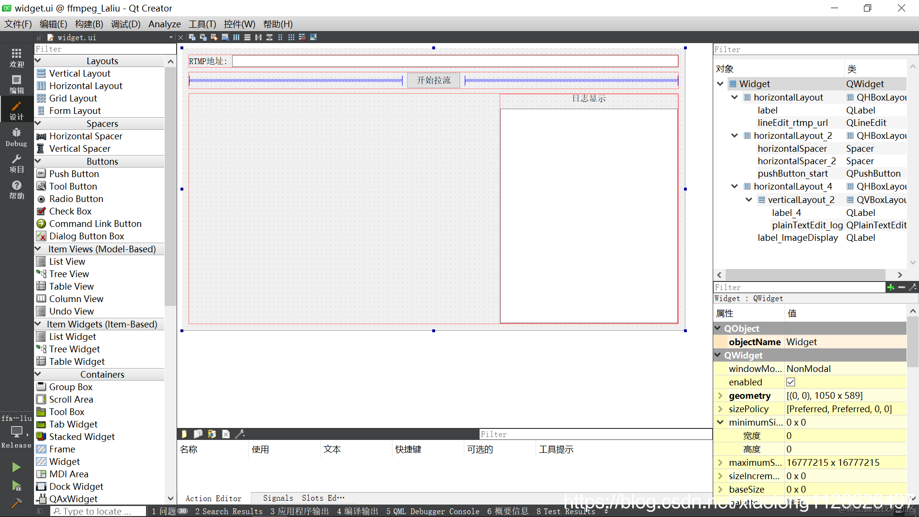This screenshot has height=517, width=919.
Task: Select Push Button in widget box
Action: (x=74, y=174)
